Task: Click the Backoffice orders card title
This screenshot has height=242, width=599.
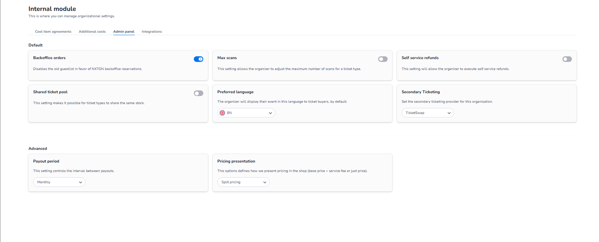Action: point(49,58)
